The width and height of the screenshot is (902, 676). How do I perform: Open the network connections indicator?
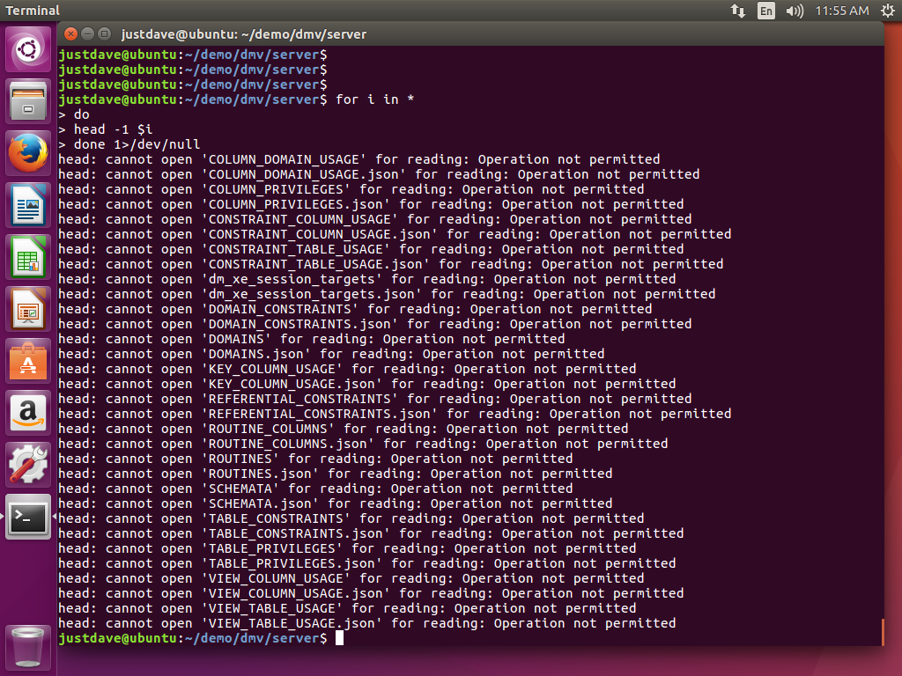(738, 11)
